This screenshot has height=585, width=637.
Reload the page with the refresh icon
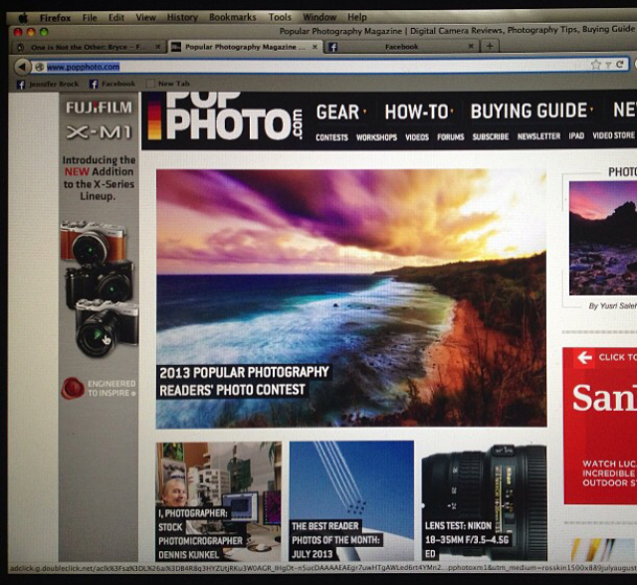[619, 64]
